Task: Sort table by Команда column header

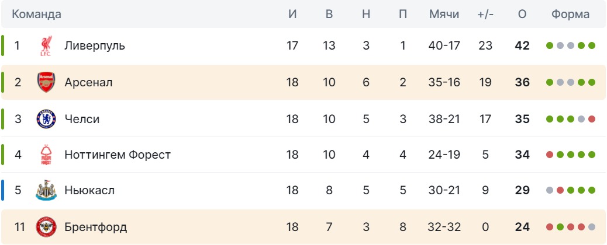Action: click(36, 15)
